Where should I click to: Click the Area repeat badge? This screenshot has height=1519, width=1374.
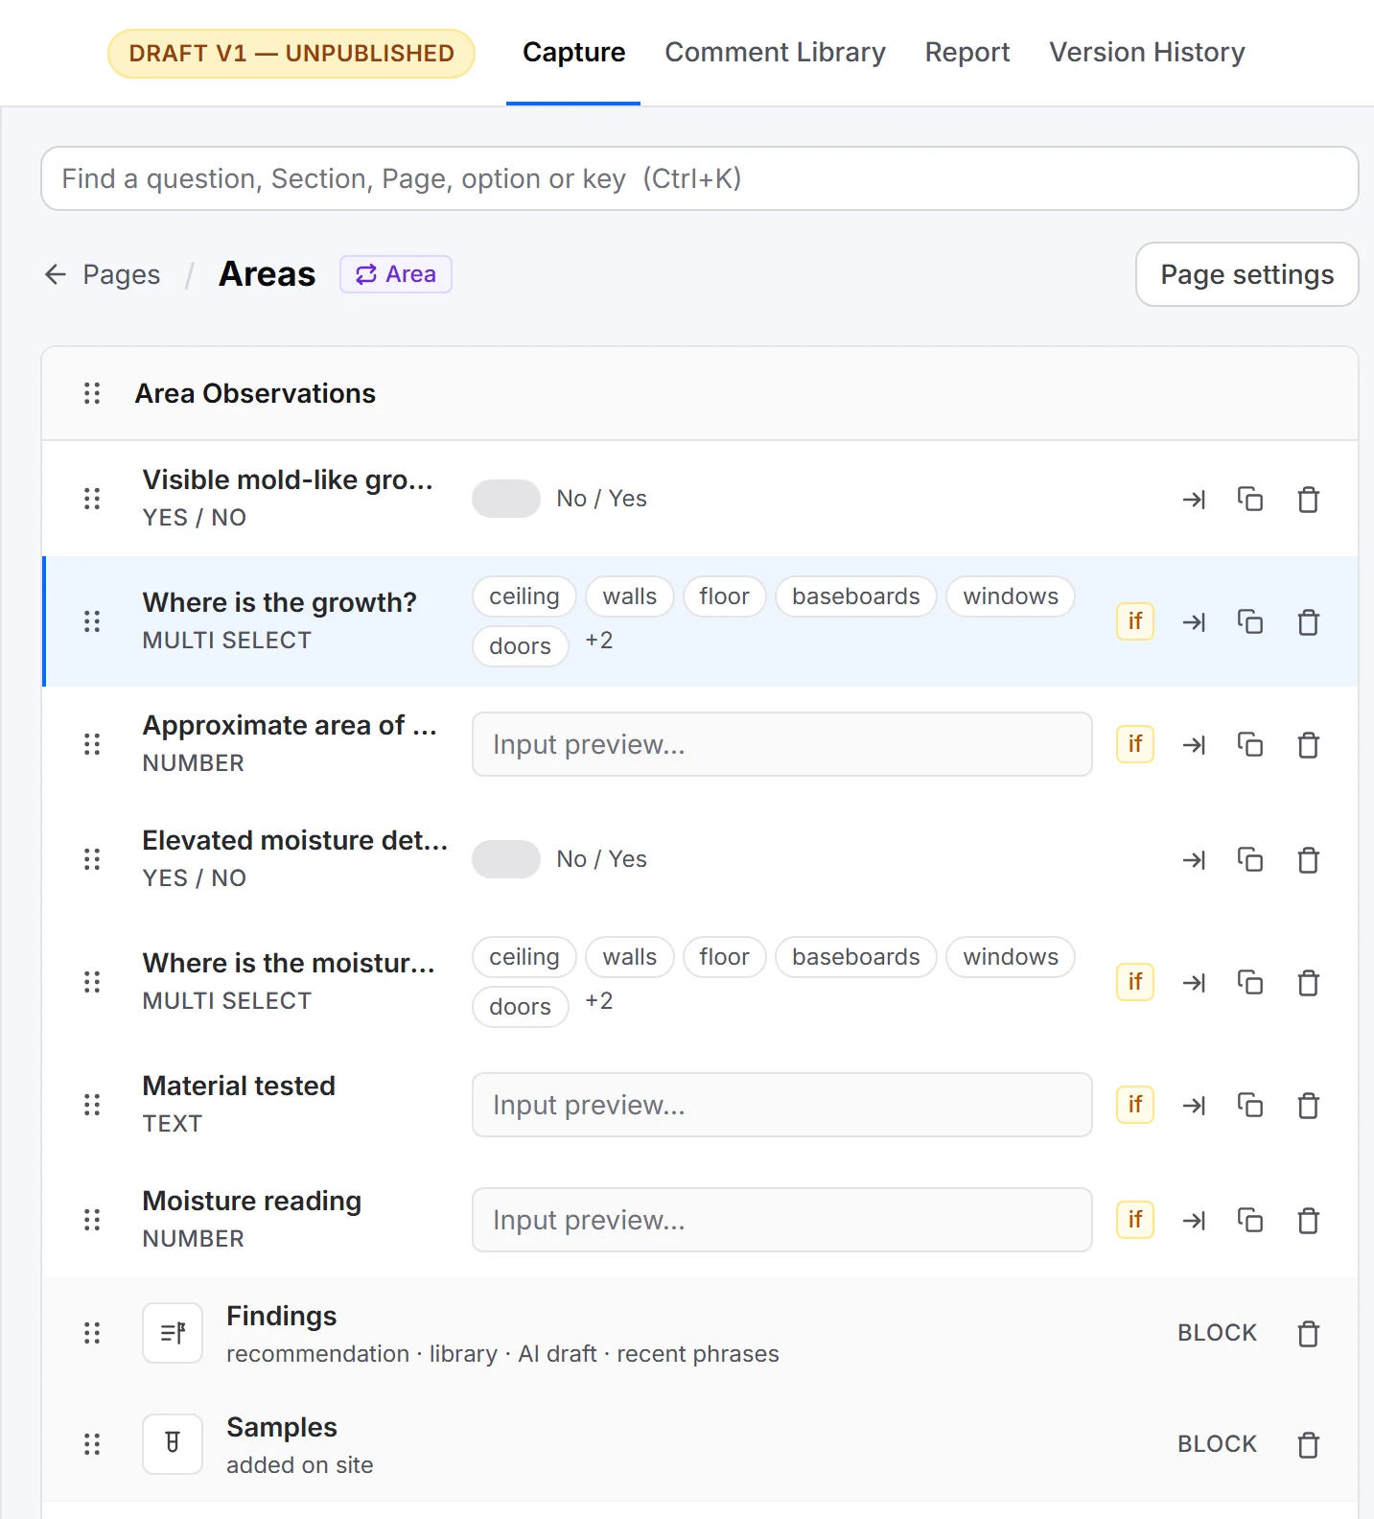(395, 274)
